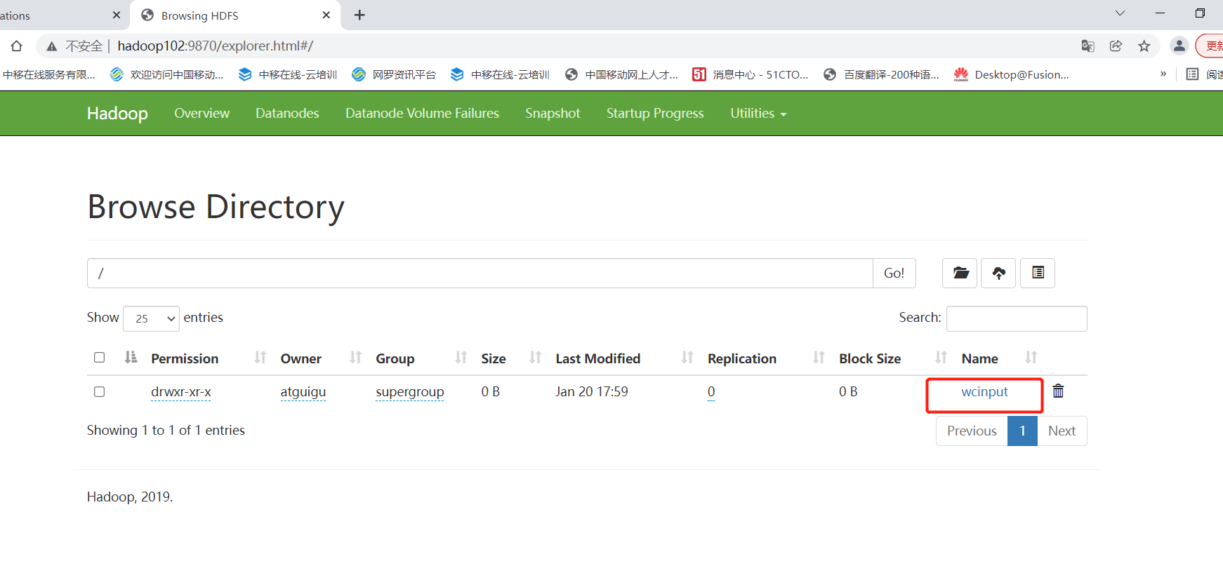Expand the Utilities menu
The height and width of the screenshot is (580, 1223).
tap(758, 113)
